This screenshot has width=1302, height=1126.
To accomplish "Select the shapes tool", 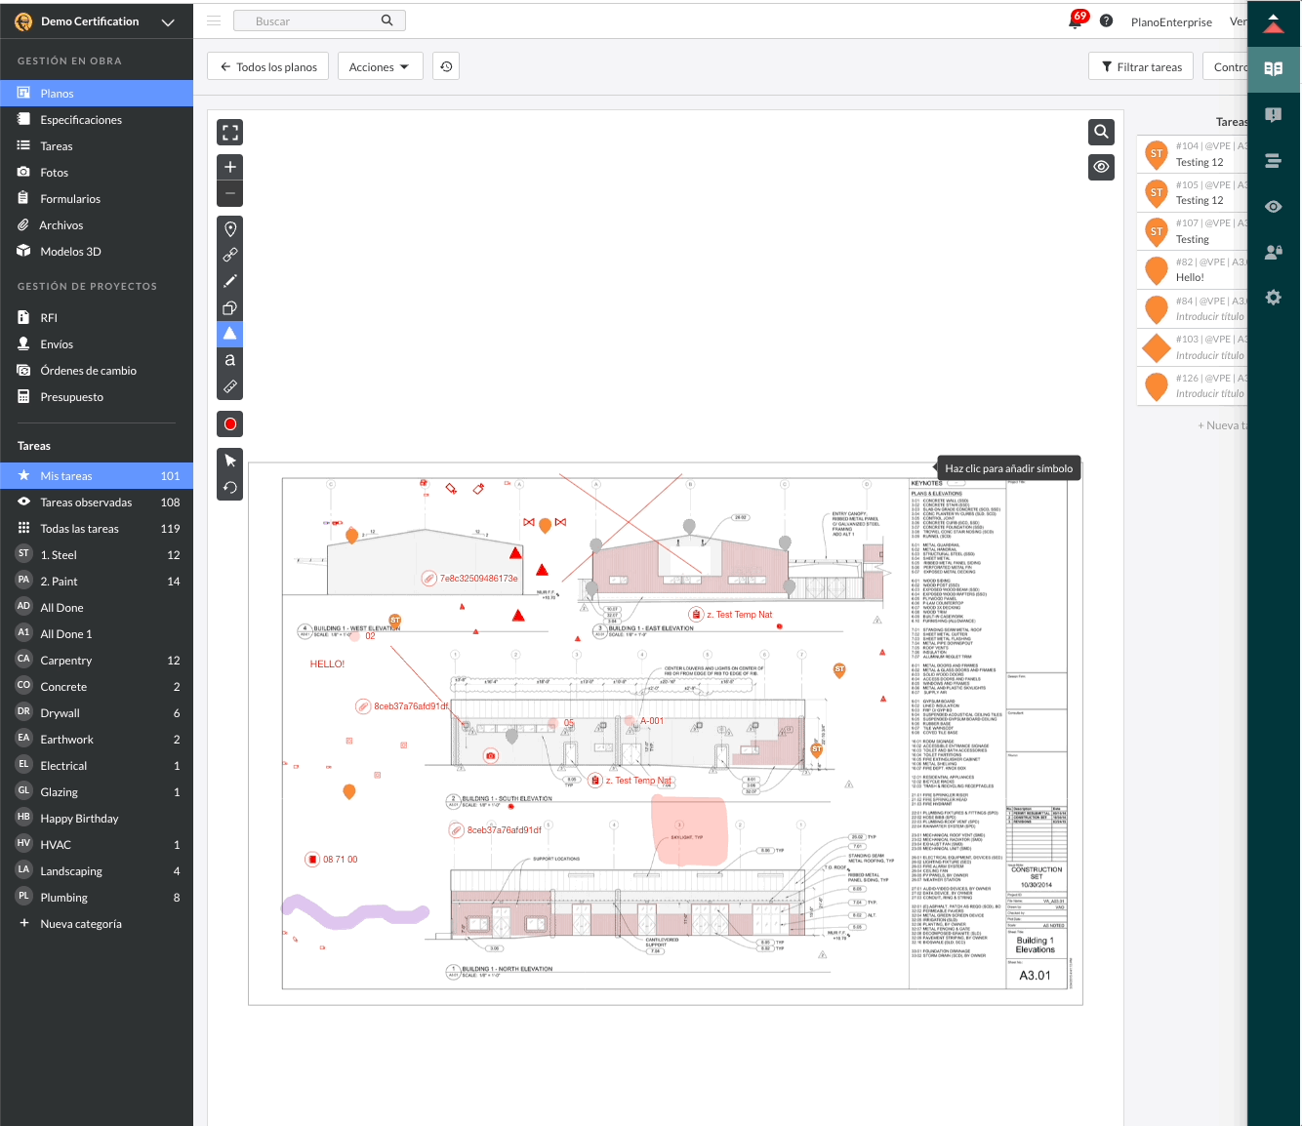I will (230, 308).
